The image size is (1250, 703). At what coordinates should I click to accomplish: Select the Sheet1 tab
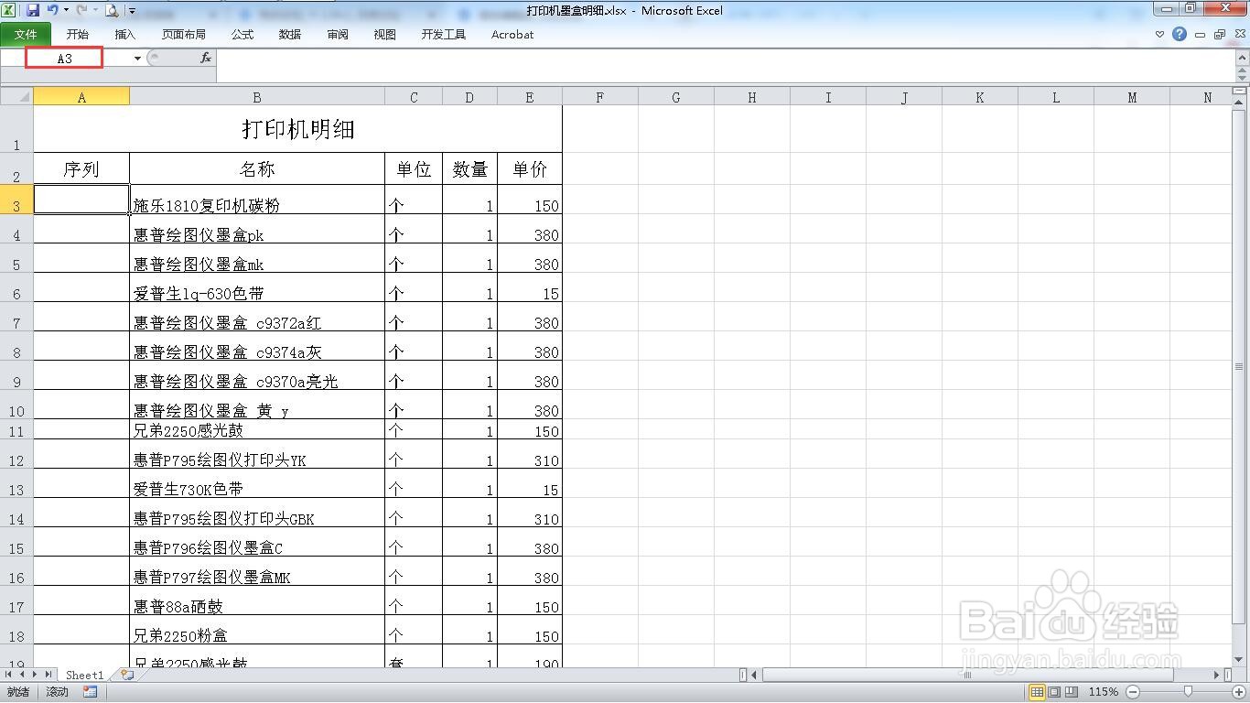[x=85, y=675]
